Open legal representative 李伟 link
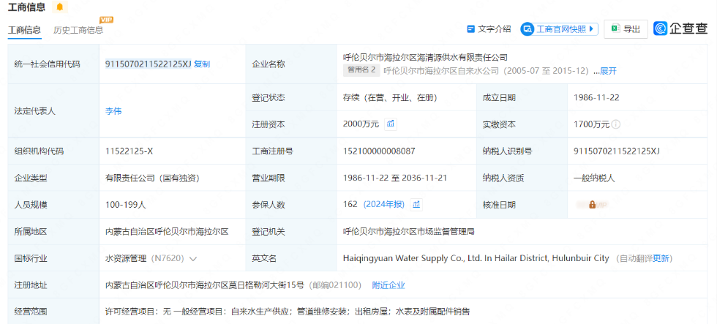The width and height of the screenshot is (717, 324). (x=113, y=111)
